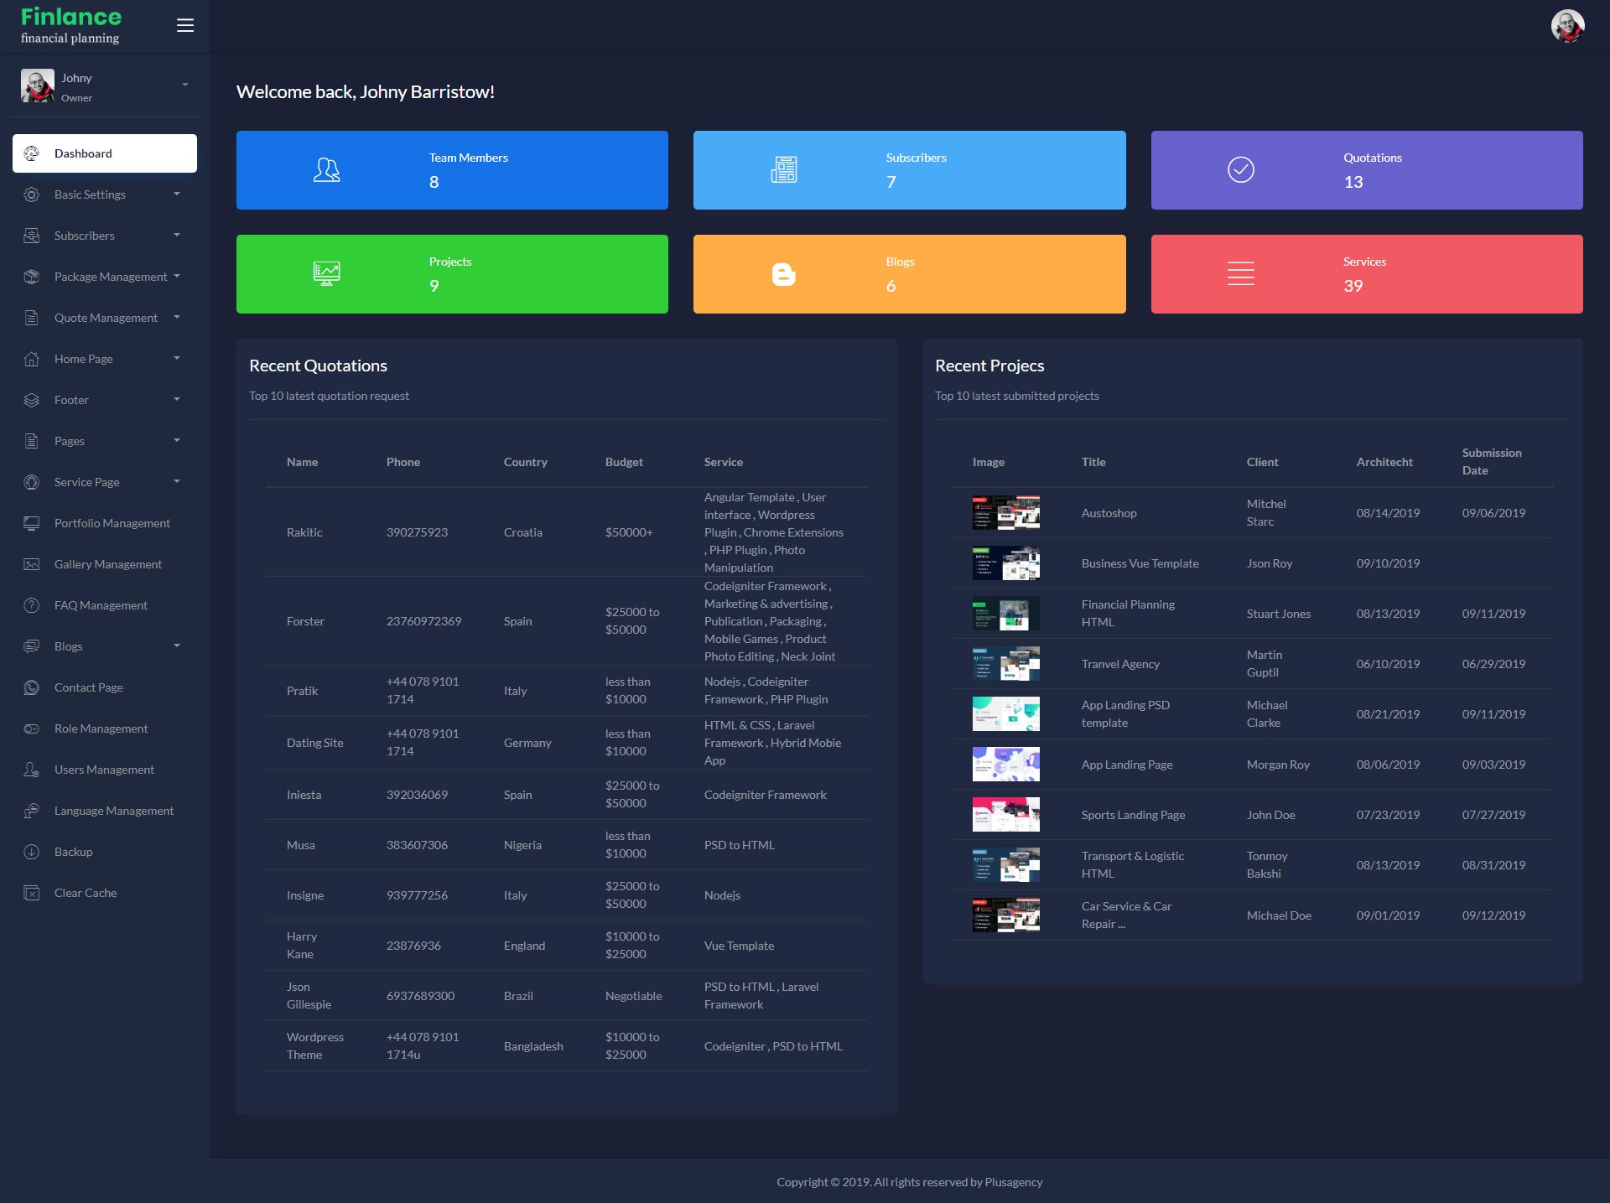Click the Autoshop project thumbnail

(1005, 513)
